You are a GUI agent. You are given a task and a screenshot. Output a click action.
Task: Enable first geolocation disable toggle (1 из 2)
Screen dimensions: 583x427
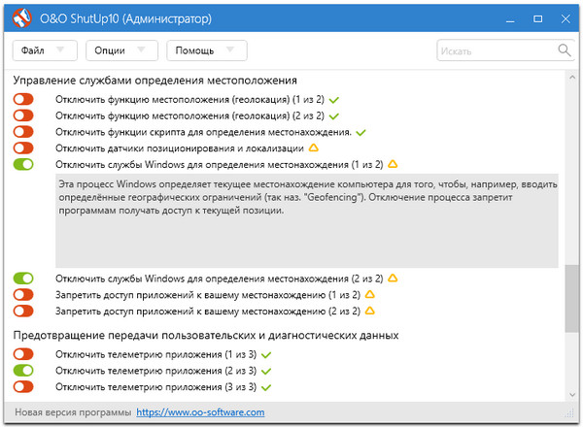pos(23,100)
